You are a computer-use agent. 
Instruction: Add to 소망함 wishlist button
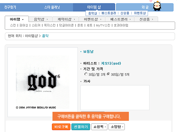click(x=117, y=127)
